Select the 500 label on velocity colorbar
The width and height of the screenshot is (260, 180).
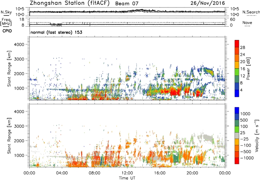coord(244,120)
